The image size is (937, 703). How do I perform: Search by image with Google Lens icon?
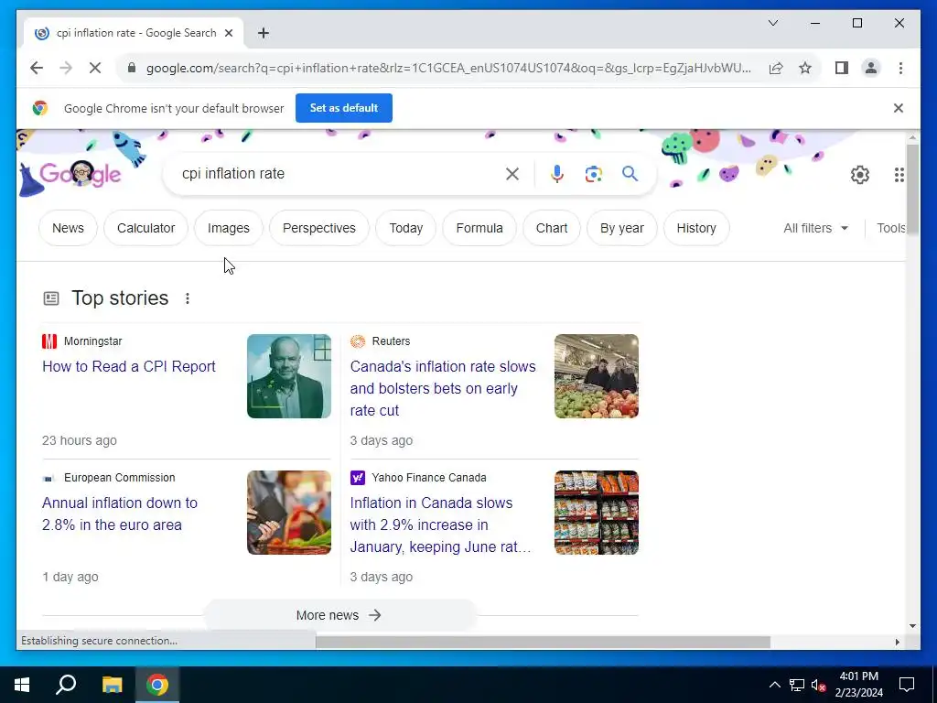[593, 174]
